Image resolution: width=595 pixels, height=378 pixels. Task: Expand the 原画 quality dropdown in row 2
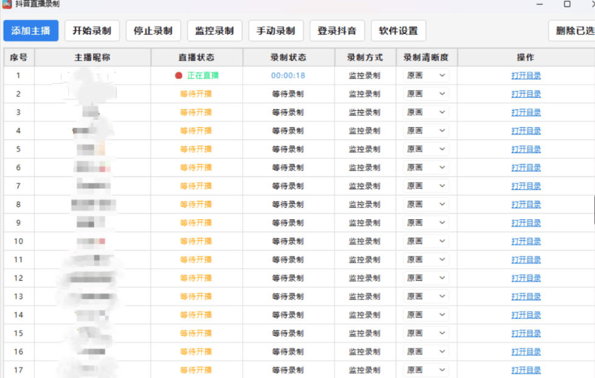(426, 94)
